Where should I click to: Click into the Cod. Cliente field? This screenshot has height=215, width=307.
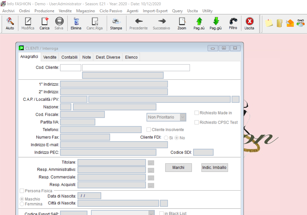point(70,68)
